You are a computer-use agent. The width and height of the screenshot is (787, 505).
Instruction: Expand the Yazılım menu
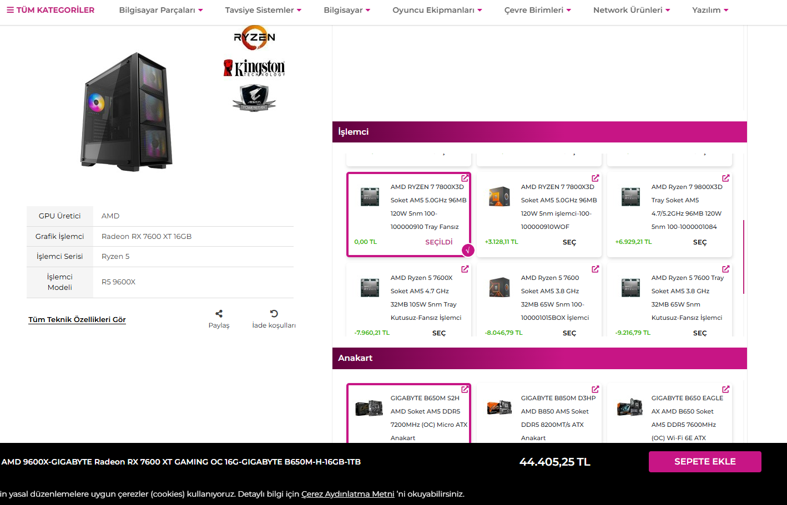click(710, 10)
